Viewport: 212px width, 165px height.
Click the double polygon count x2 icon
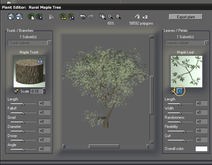pyautogui.click(x=145, y=17)
